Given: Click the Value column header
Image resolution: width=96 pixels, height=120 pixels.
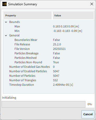Looking at the screenshot, I should [x=73, y=16].
